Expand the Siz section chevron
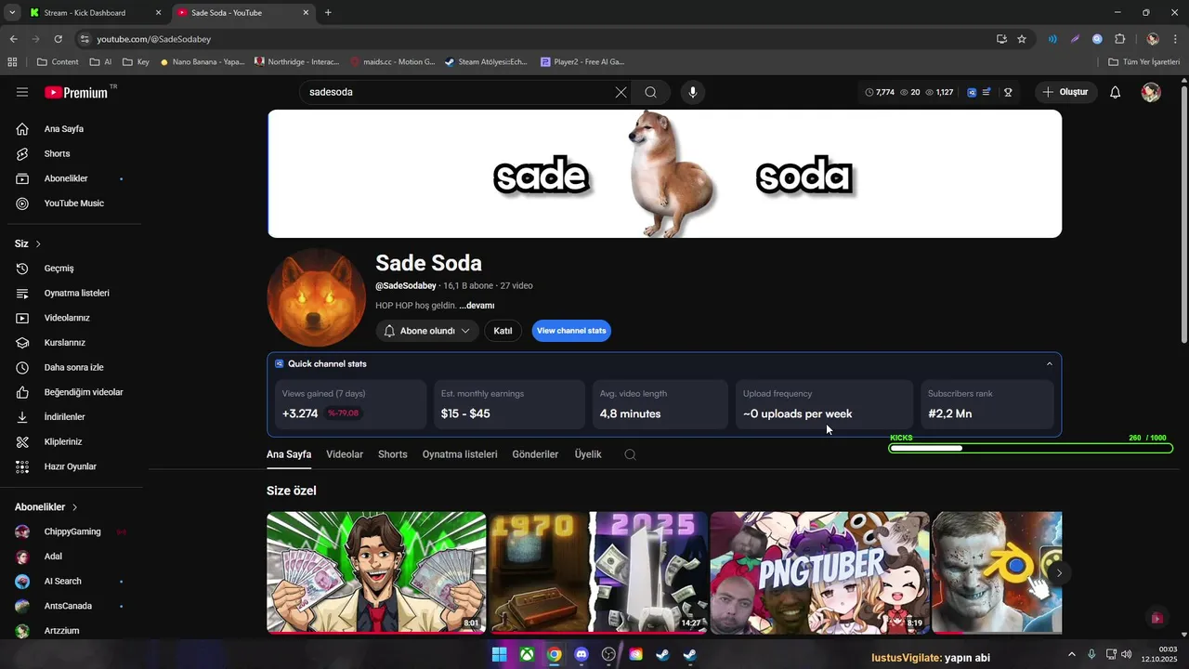Viewport: 1189px width, 669px height. 38,243
